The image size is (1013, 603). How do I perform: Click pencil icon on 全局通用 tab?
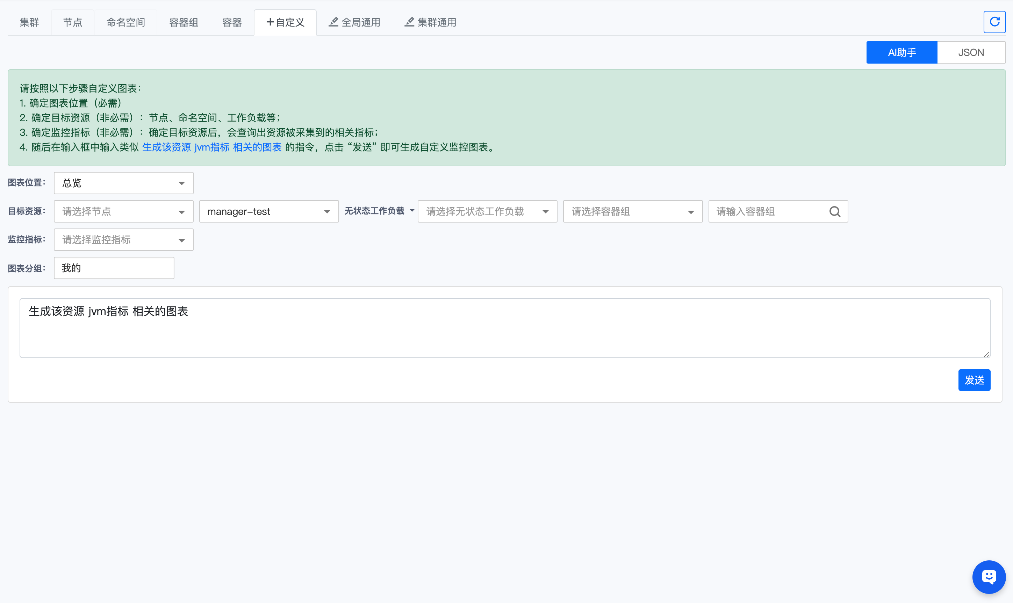pyautogui.click(x=333, y=22)
